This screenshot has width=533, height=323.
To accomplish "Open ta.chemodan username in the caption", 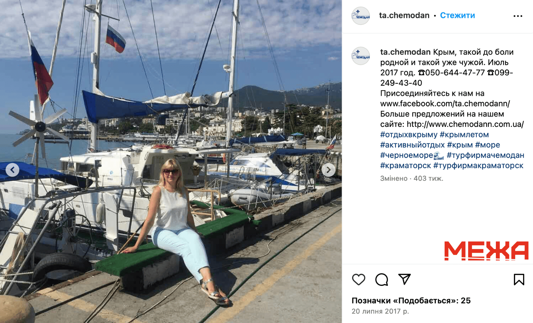I will click(x=405, y=52).
